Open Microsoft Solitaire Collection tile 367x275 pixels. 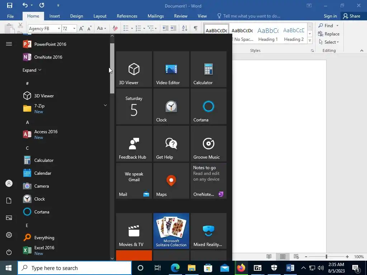coord(171,231)
